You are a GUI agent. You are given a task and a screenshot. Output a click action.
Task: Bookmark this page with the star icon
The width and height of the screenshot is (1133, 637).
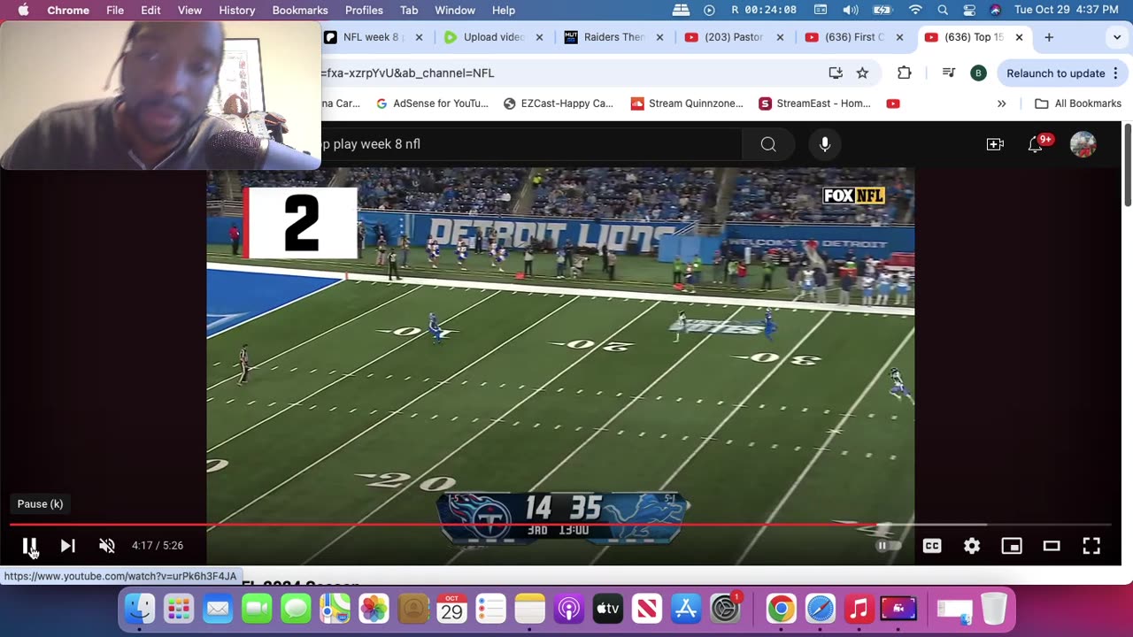click(862, 73)
